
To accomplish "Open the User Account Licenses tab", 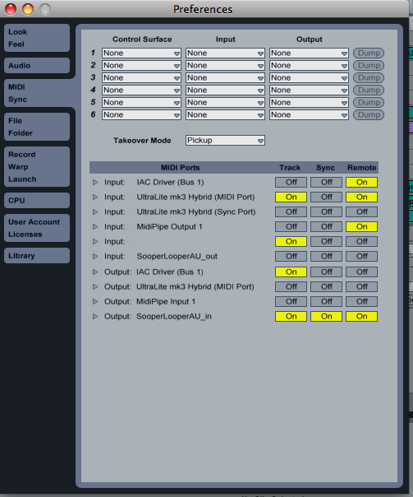I will (x=37, y=228).
